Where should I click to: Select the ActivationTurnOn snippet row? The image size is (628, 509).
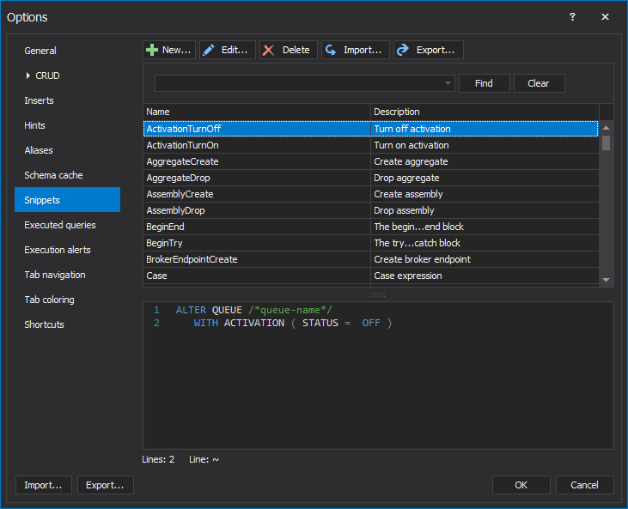tap(371, 145)
